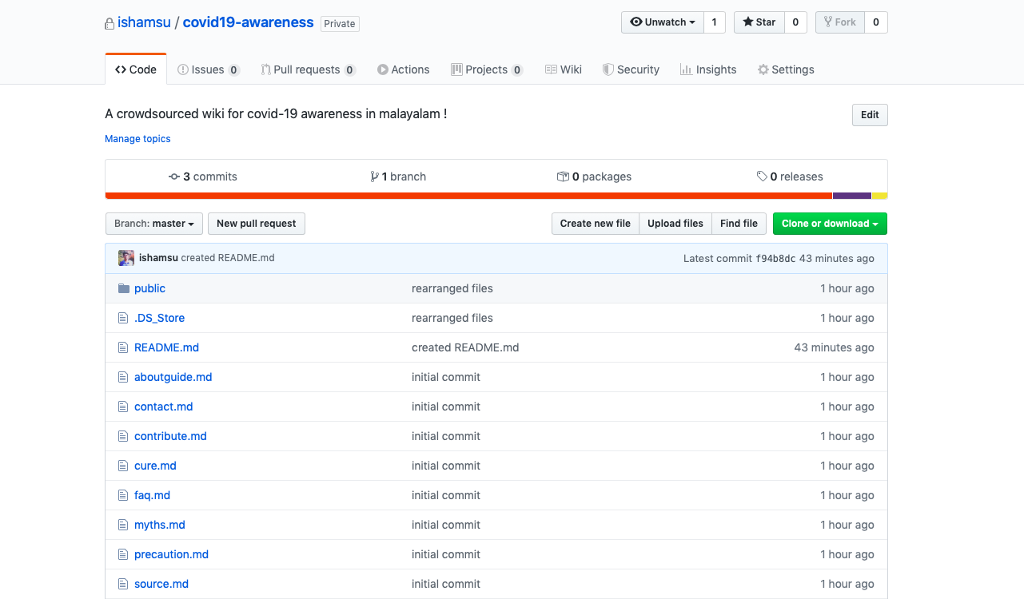This screenshot has width=1024, height=599.
Task: Click 'created README.md' in latest commit bar
Action: point(228,258)
